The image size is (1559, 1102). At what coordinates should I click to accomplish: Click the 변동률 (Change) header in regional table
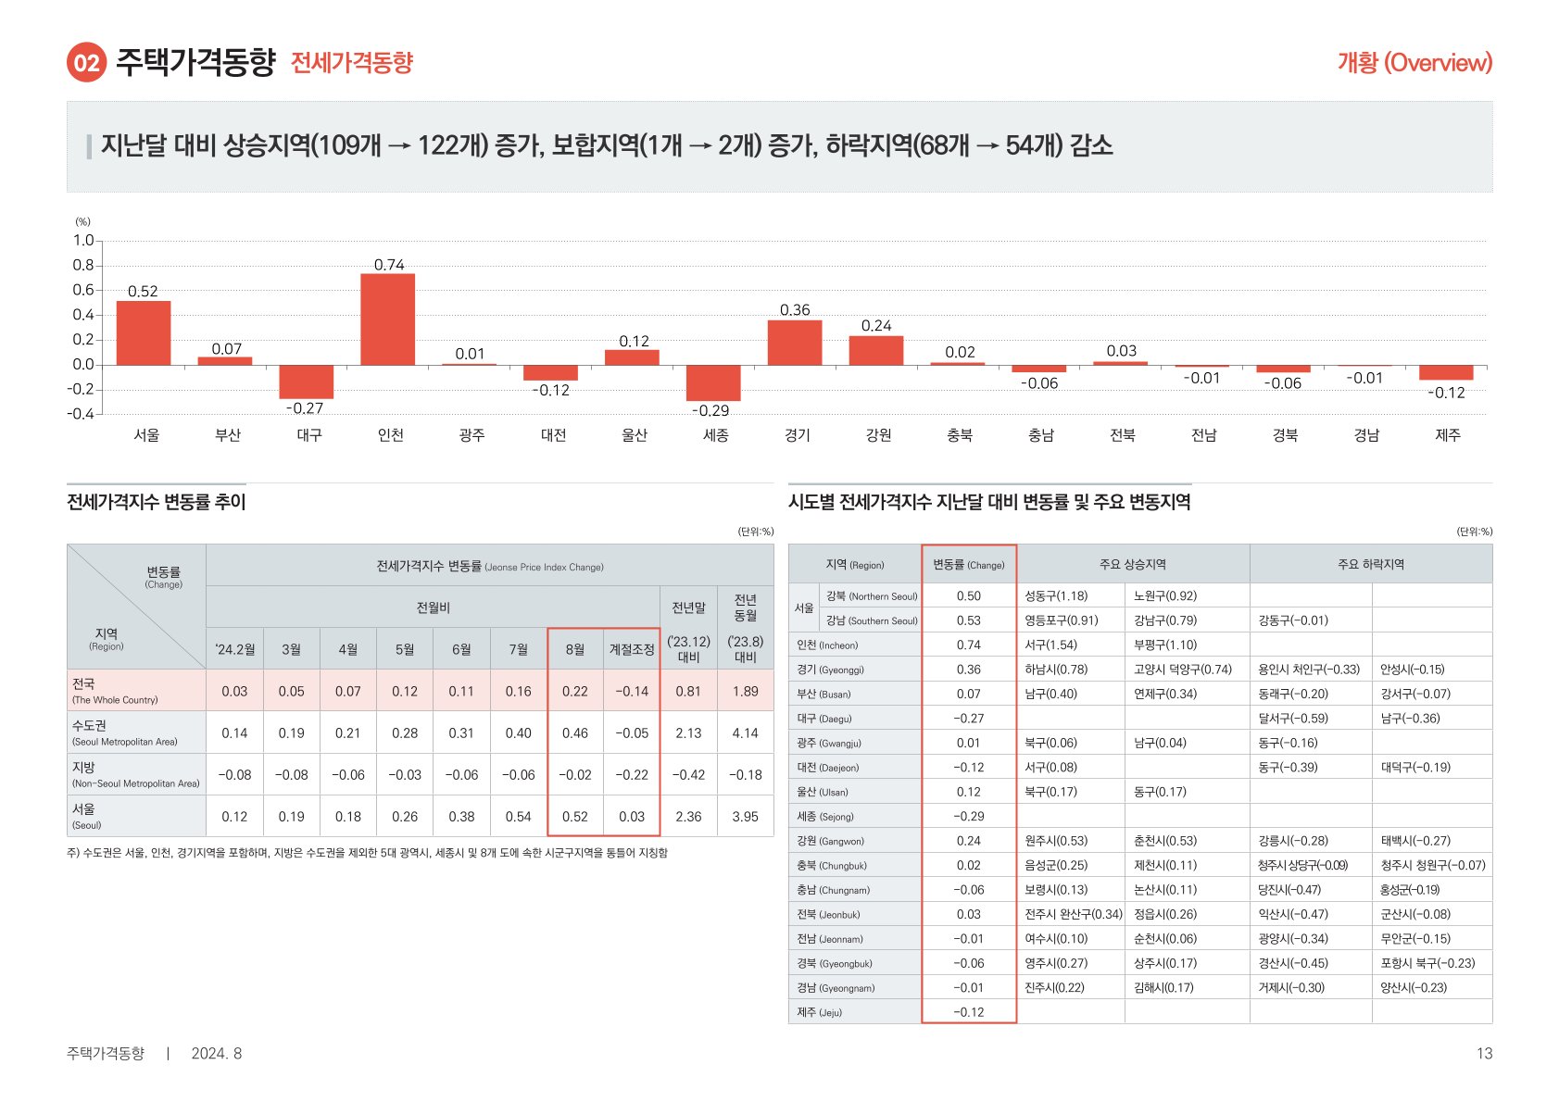pyautogui.click(x=968, y=564)
